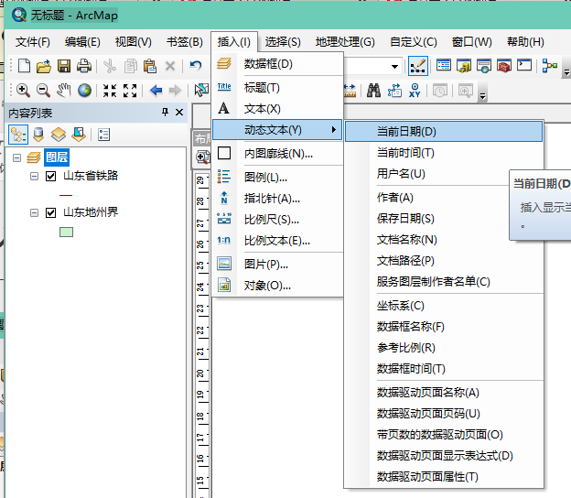Click the Paste clipboard icon
Screen dimensions: 571x498
click(150, 66)
